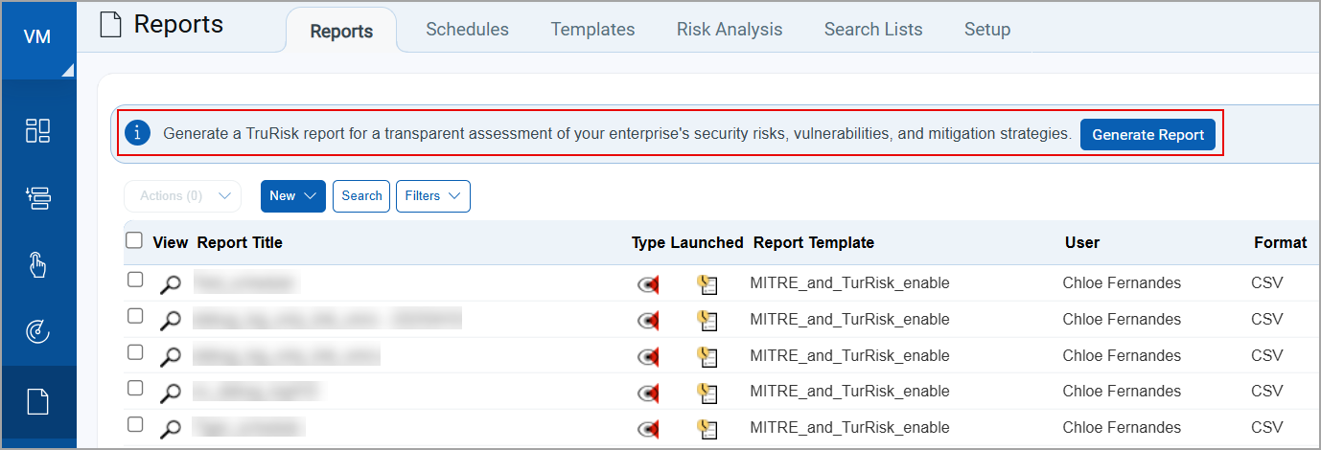This screenshot has height=450, width=1321.
Task: Click the last row's Chloe Fernandes cell
Action: [1122, 427]
